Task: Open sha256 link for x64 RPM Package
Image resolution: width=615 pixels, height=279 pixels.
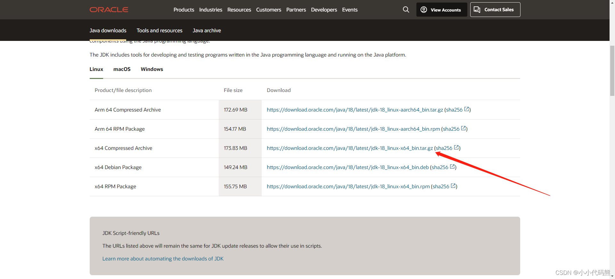Action: pyautogui.click(x=441, y=186)
